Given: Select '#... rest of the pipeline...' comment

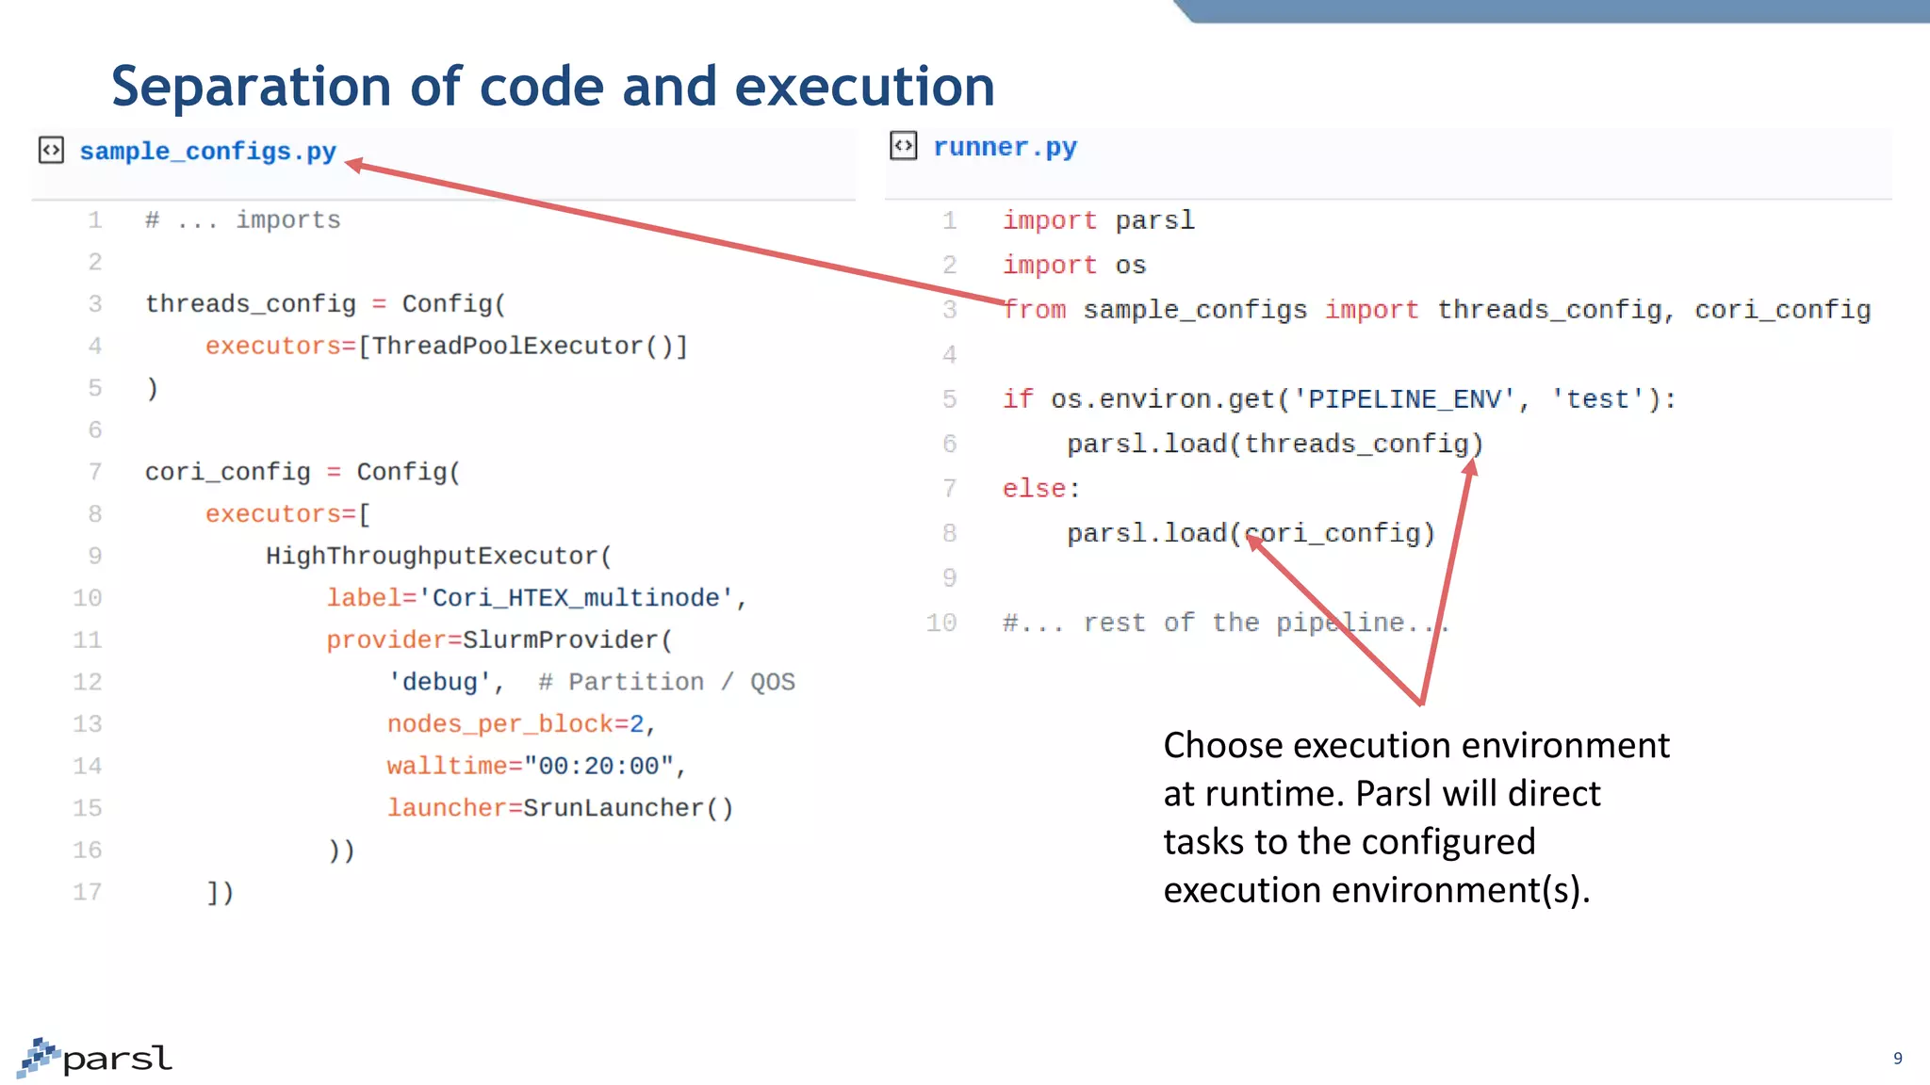Looking at the screenshot, I should click(x=1225, y=623).
